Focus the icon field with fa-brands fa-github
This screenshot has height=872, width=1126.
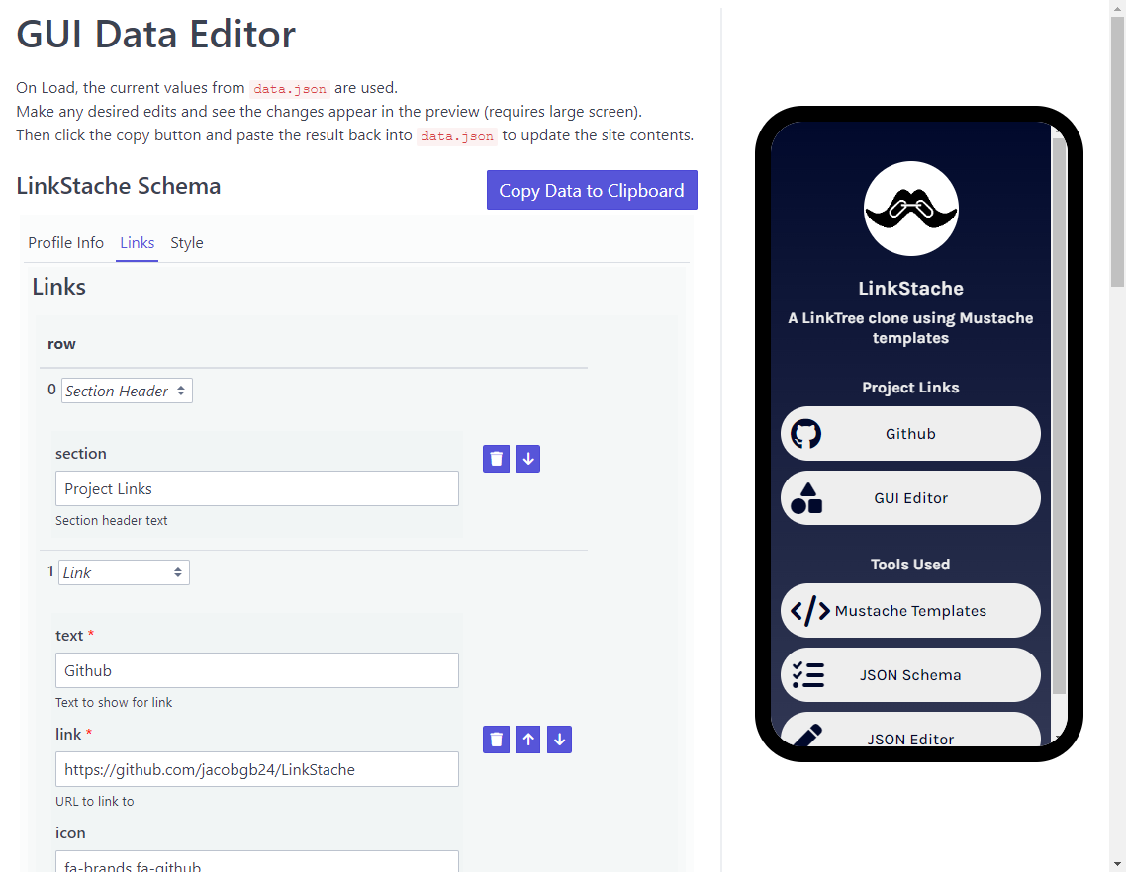(x=257, y=861)
